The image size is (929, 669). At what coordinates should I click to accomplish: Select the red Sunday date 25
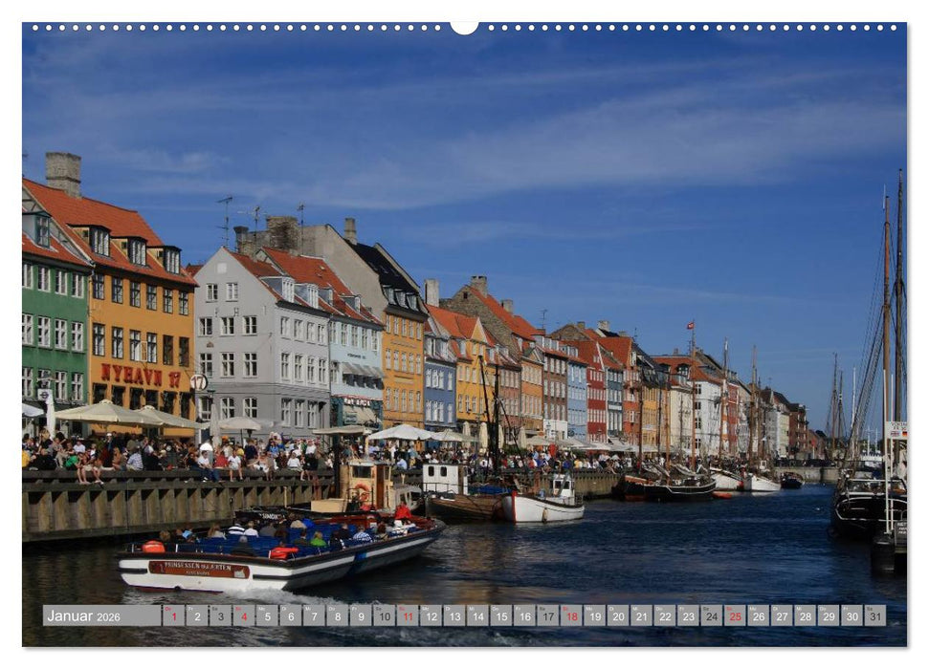[x=733, y=616]
